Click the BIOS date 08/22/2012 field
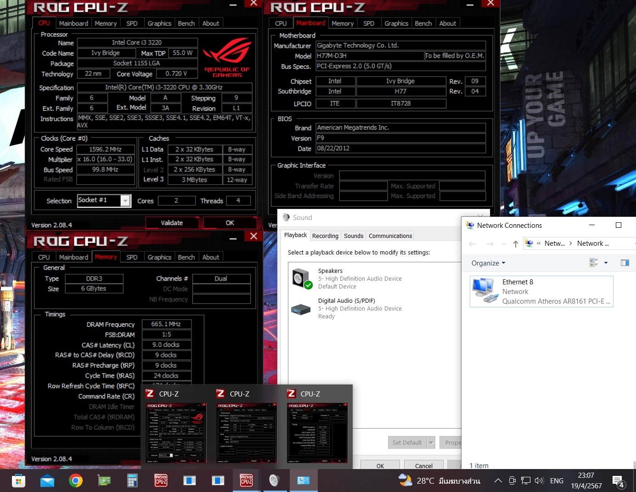Image resolution: width=636 pixels, height=492 pixels. click(x=400, y=148)
